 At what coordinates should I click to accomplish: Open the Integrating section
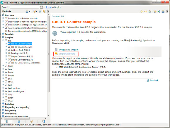pyautogui.click(x=11, y=110)
